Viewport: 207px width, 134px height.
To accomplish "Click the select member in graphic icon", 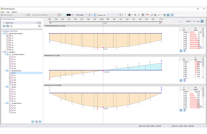I will 125,15.
